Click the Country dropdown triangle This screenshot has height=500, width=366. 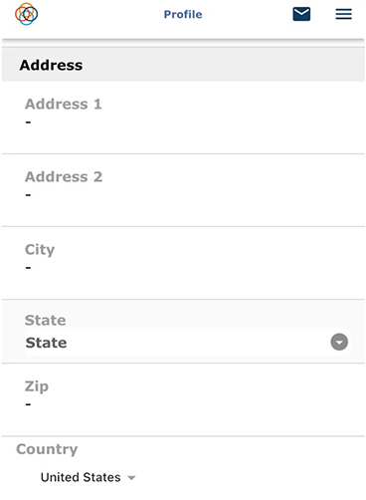click(x=131, y=478)
